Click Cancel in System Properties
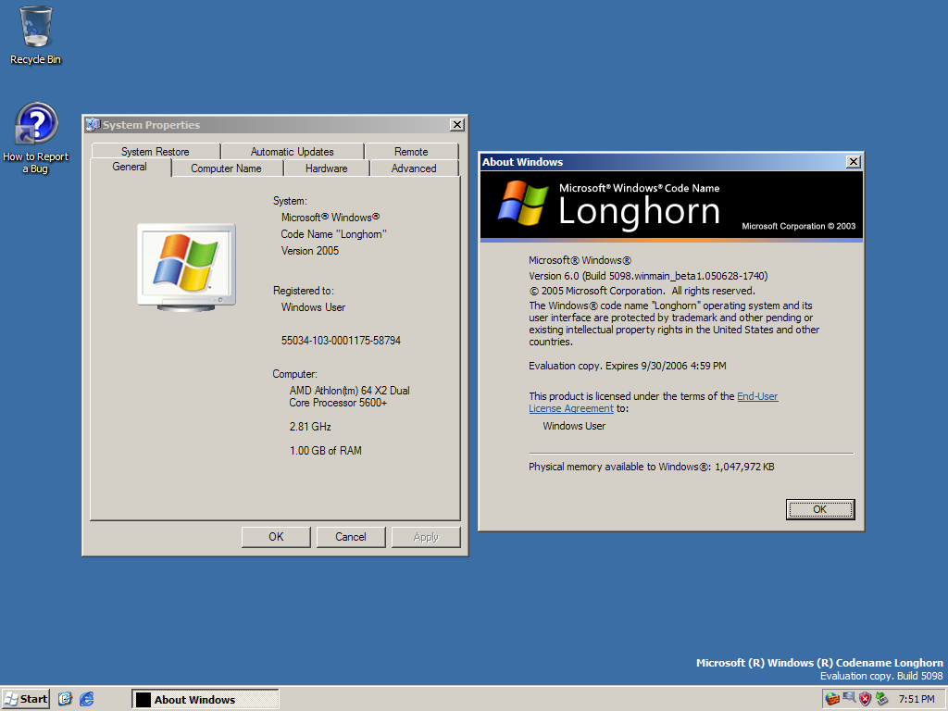Viewport: 948px width, 711px height. [x=351, y=537]
